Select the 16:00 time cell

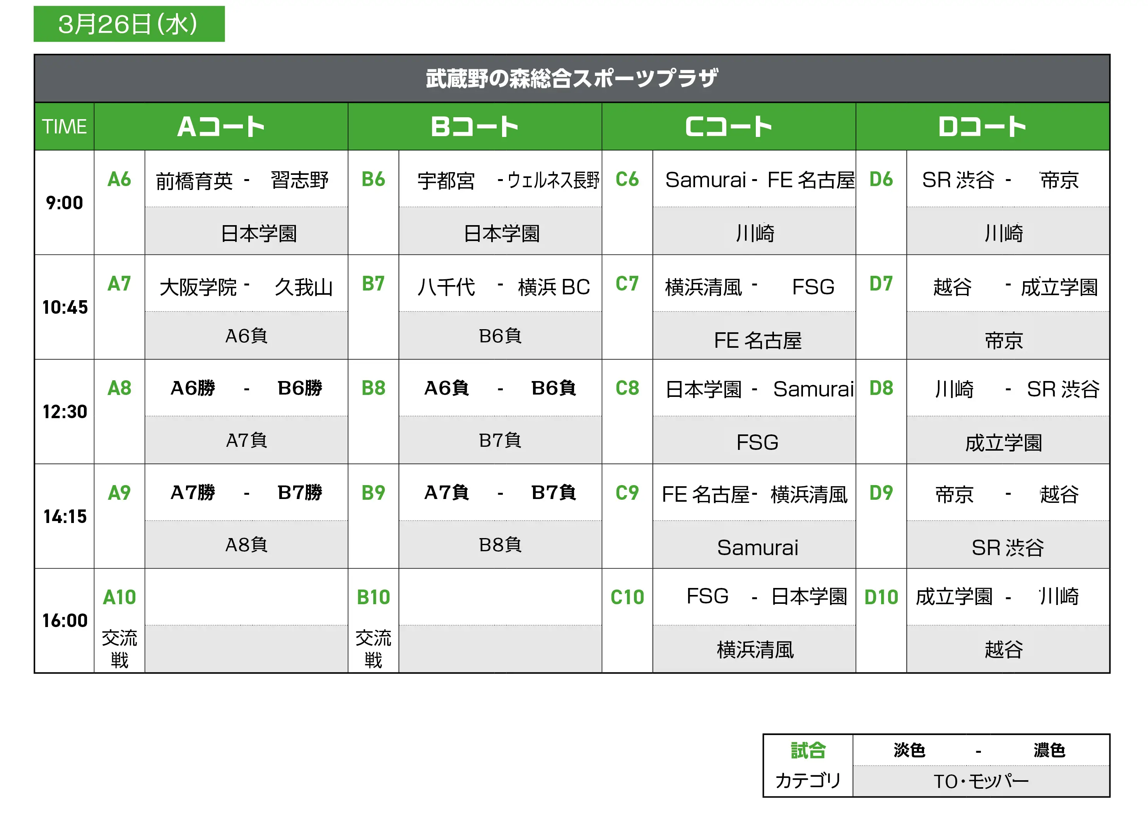click(64, 620)
